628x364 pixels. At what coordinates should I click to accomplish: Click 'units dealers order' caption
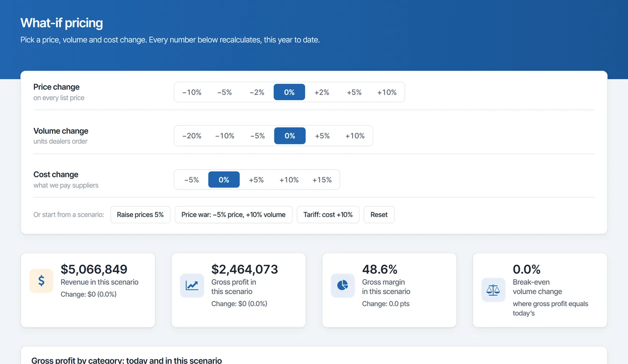click(x=61, y=141)
